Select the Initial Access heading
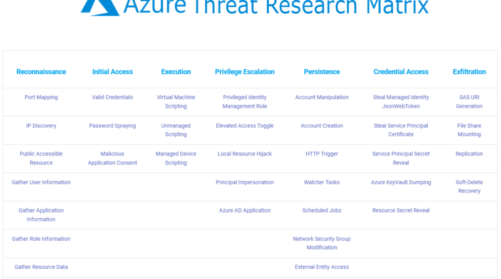The height and width of the screenshot is (279, 501). (x=113, y=71)
